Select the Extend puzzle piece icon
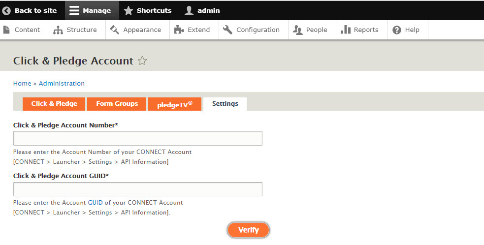This screenshot has width=484, height=245. pyautogui.click(x=179, y=30)
